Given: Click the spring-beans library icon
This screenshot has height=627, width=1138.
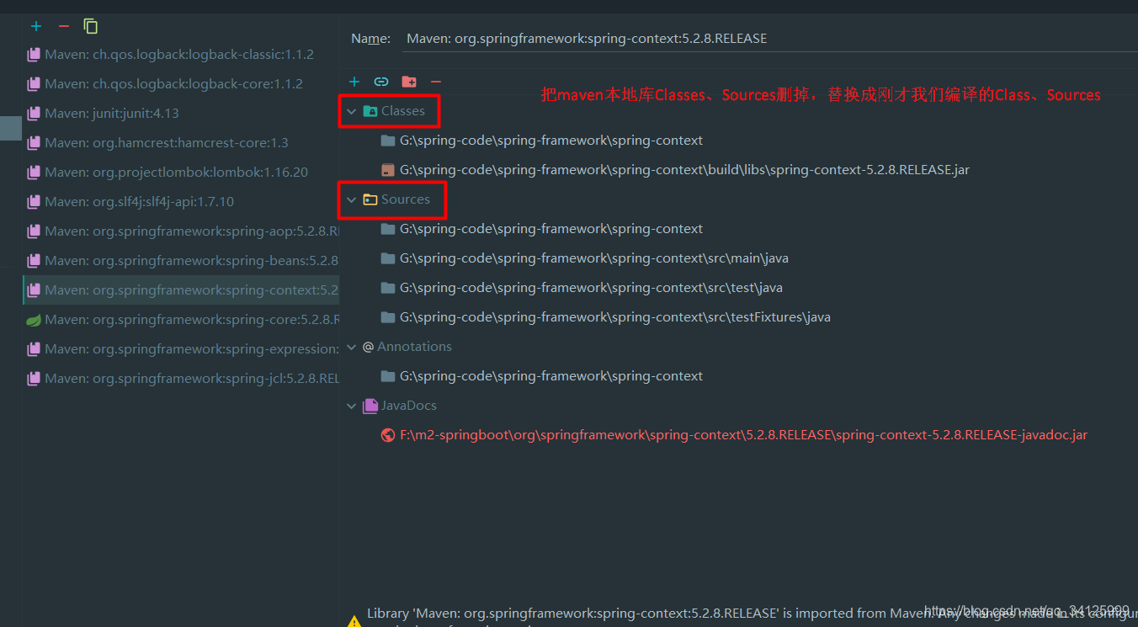Looking at the screenshot, I should pyautogui.click(x=34, y=260).
